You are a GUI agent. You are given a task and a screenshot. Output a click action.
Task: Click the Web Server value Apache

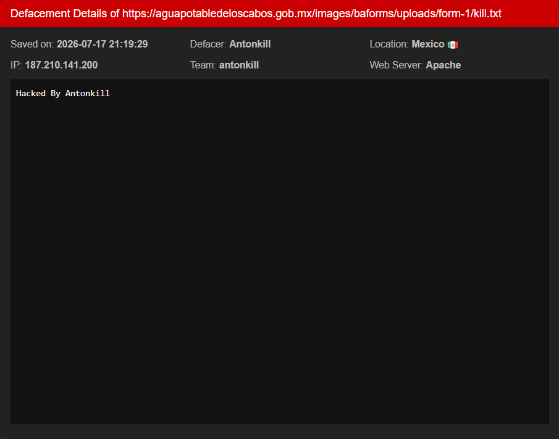(x=443, y=65)
